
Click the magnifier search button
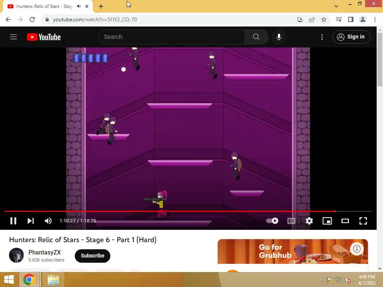(257, 37)
